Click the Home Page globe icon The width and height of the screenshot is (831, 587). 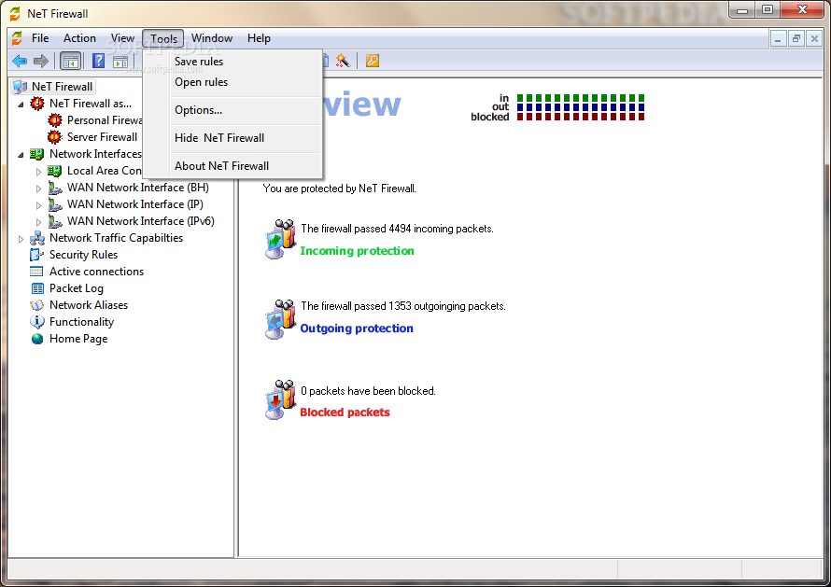37,339
